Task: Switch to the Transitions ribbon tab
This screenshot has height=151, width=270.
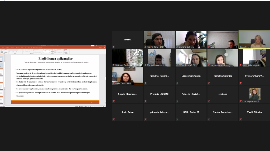Action: (7, 48)
